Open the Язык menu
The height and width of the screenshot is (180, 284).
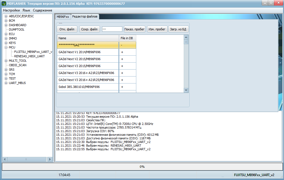(26, 10)
